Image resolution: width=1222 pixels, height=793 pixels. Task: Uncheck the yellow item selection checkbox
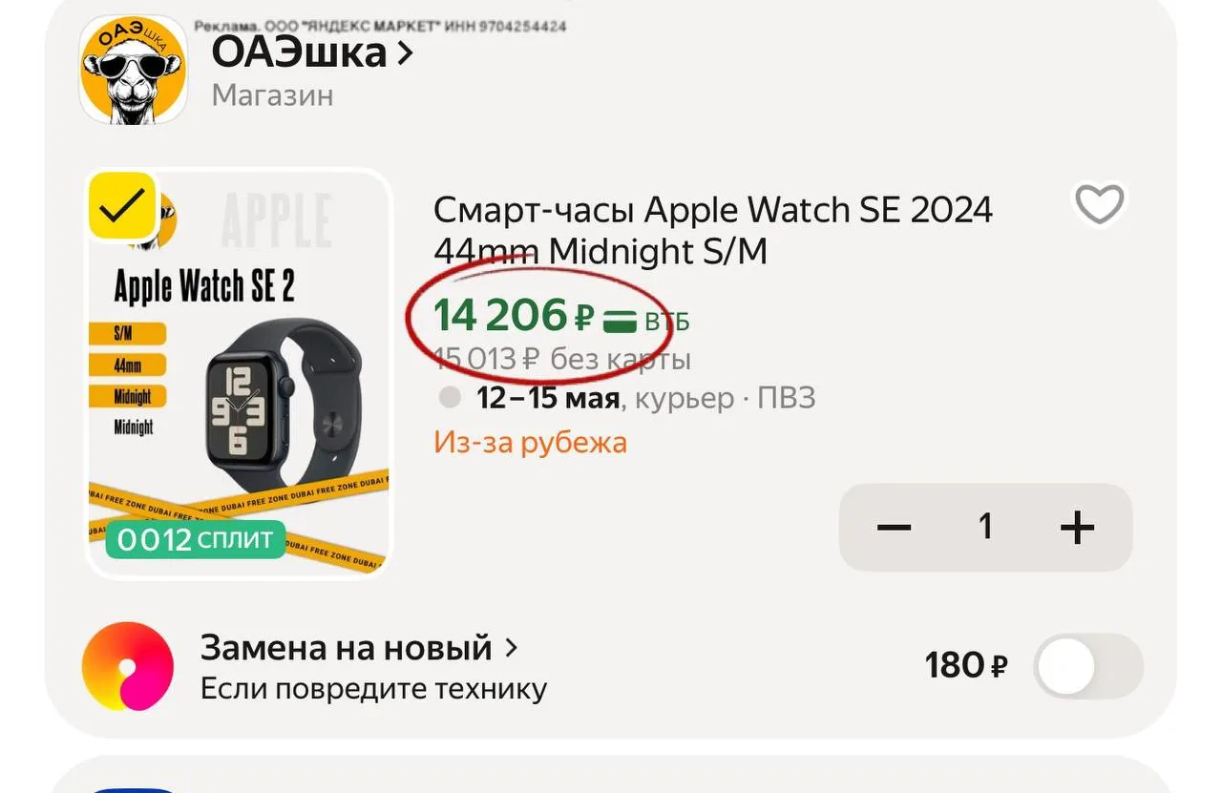(122, 205)
